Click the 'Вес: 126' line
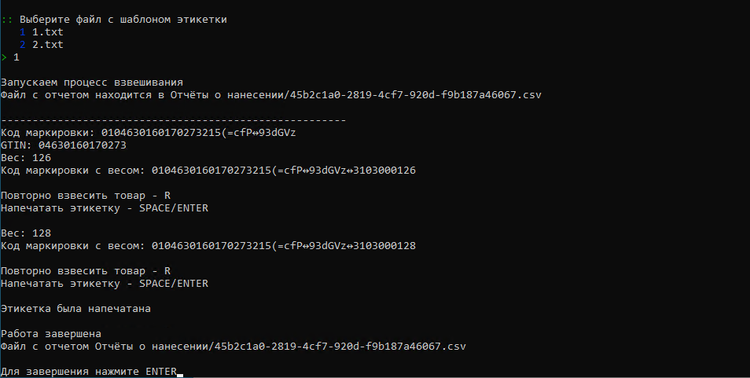Image resolution: width=750 pixels, height=378 pixels. coord(26,158)
